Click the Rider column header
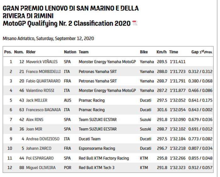The width and height of the screenshot is (220, 177). click(x=31, y=52)
